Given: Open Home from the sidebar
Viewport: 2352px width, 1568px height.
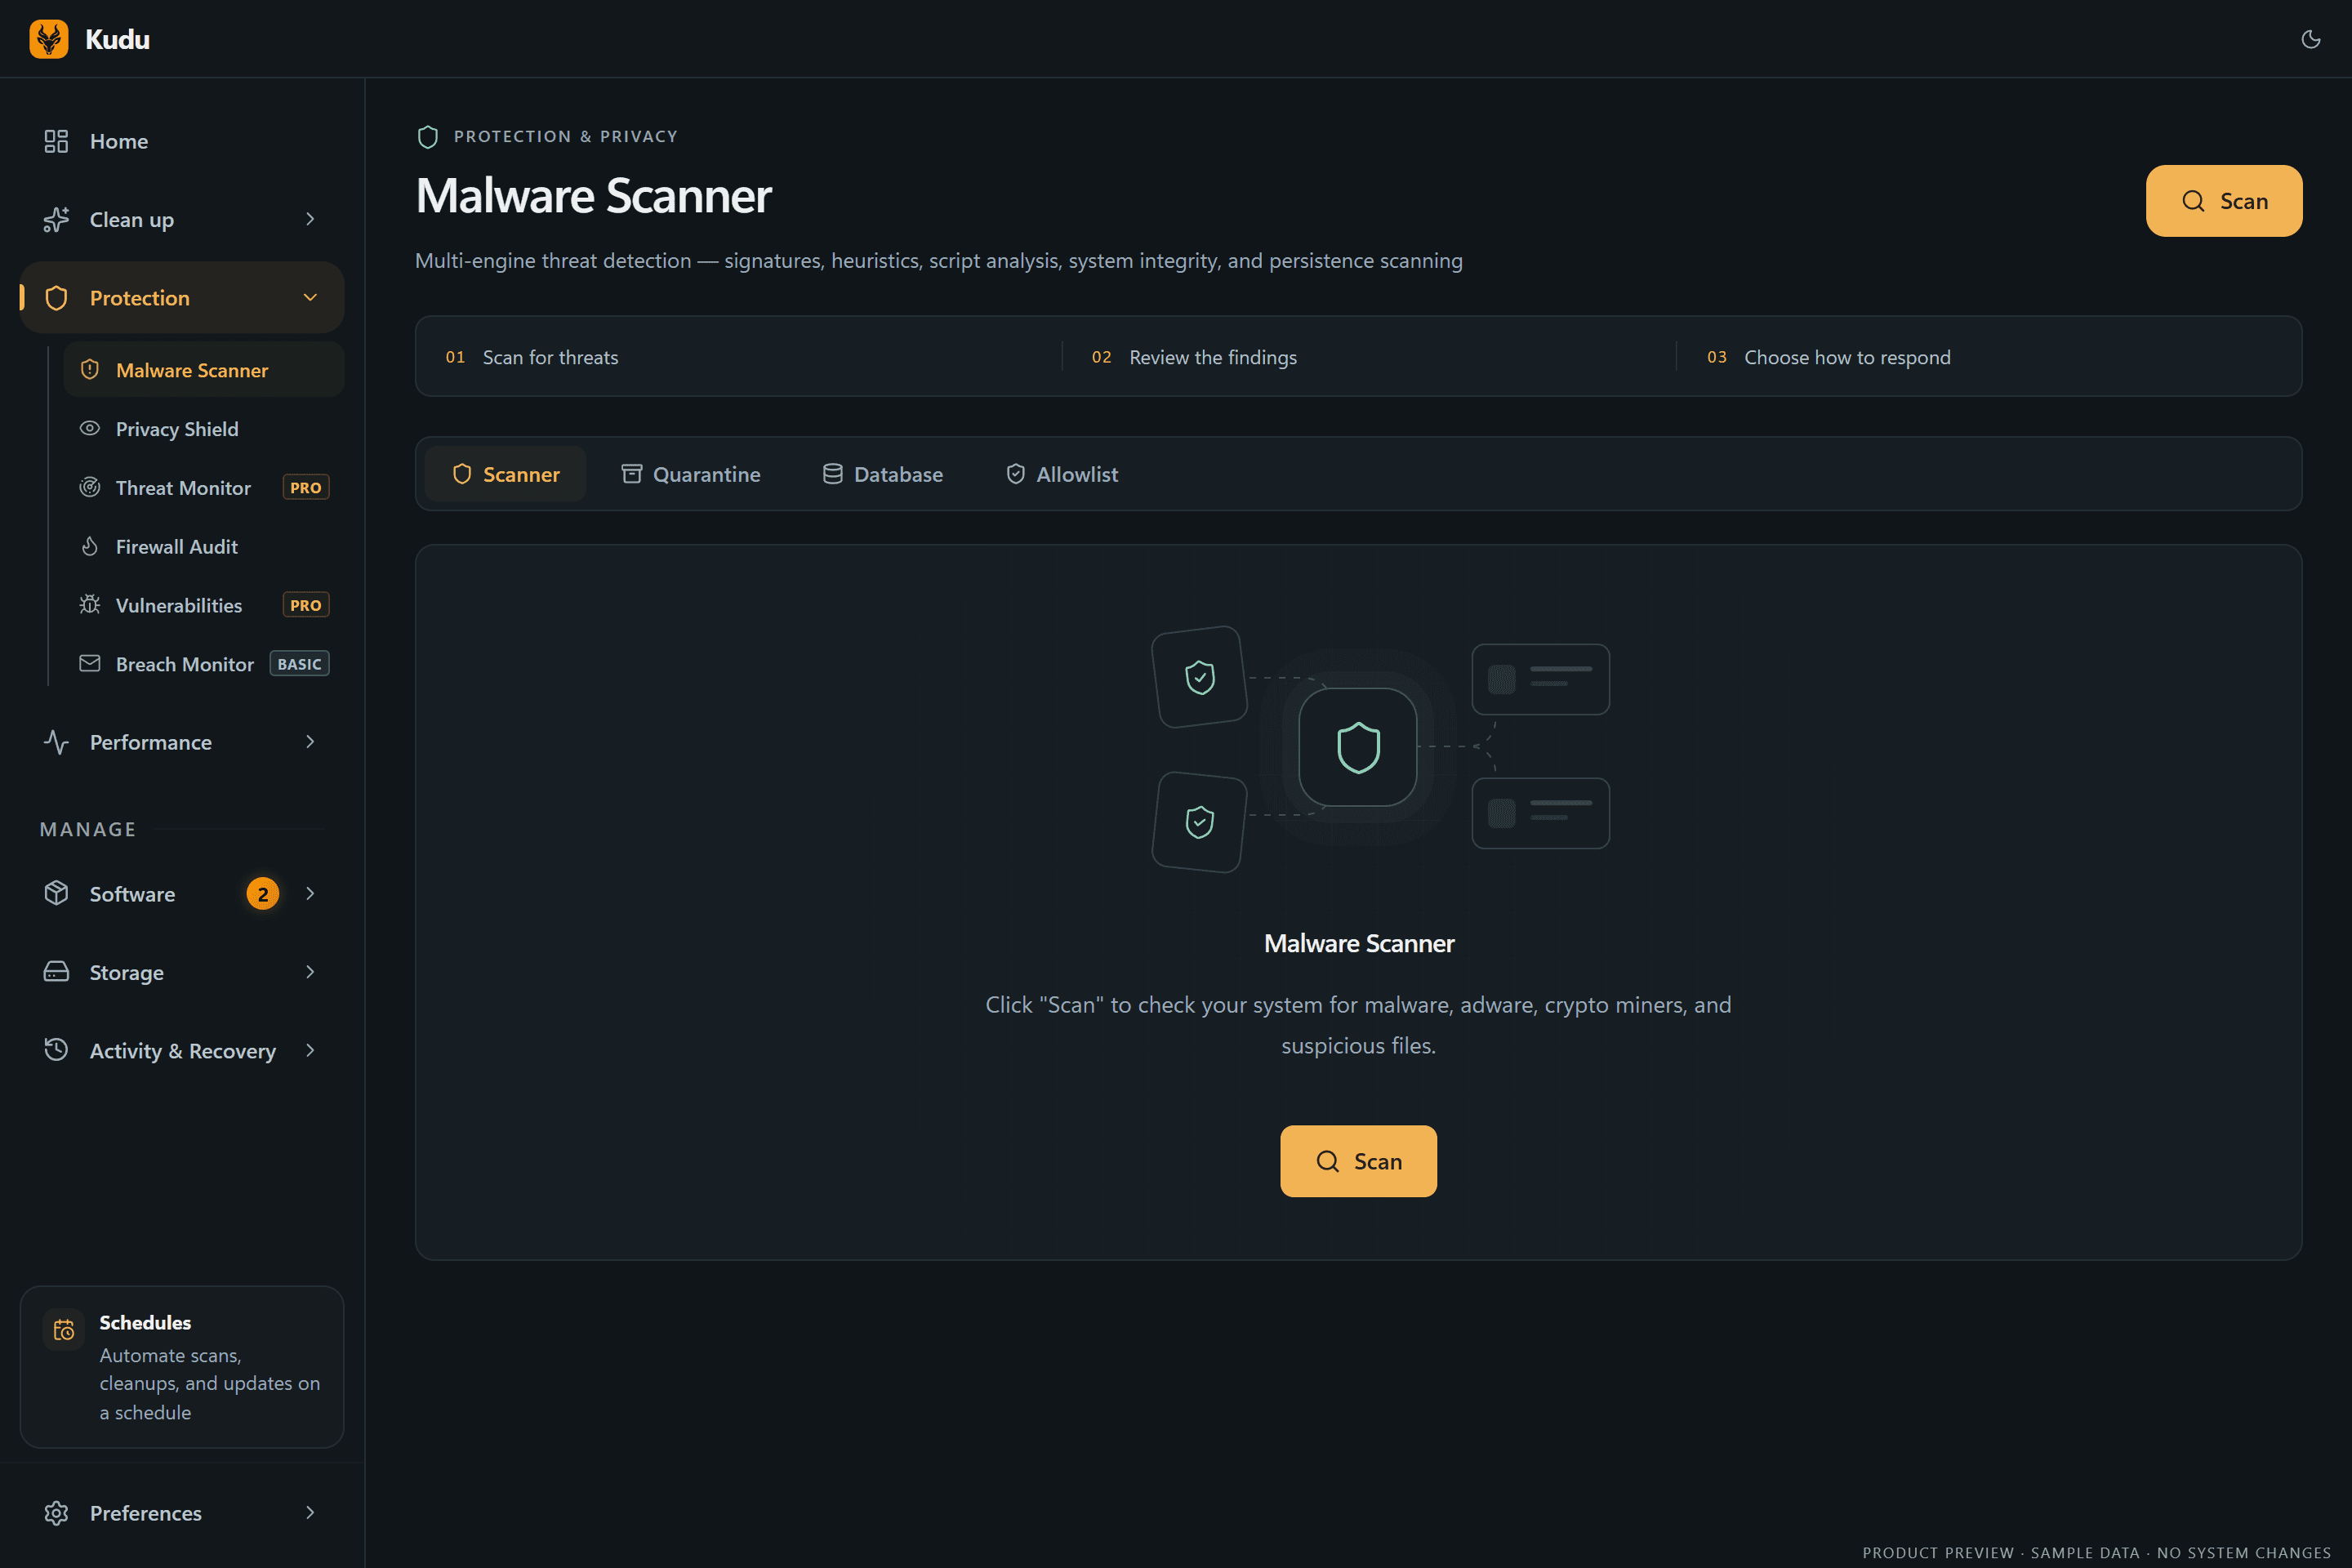Looking at the screenshot, I should (182, 141).
